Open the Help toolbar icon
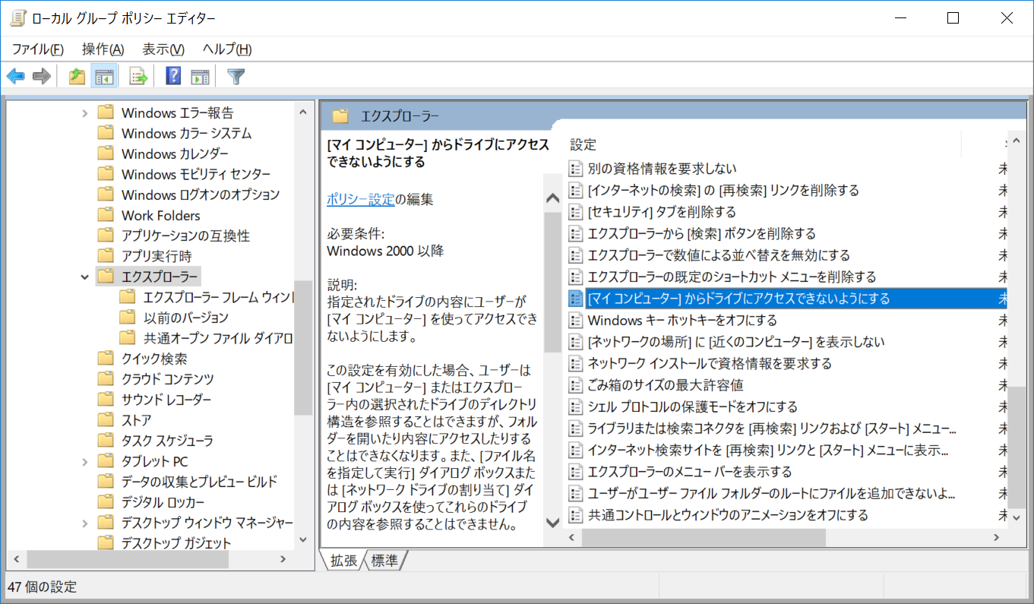The width and height of the screenshot is (1034, 604). 173,76
